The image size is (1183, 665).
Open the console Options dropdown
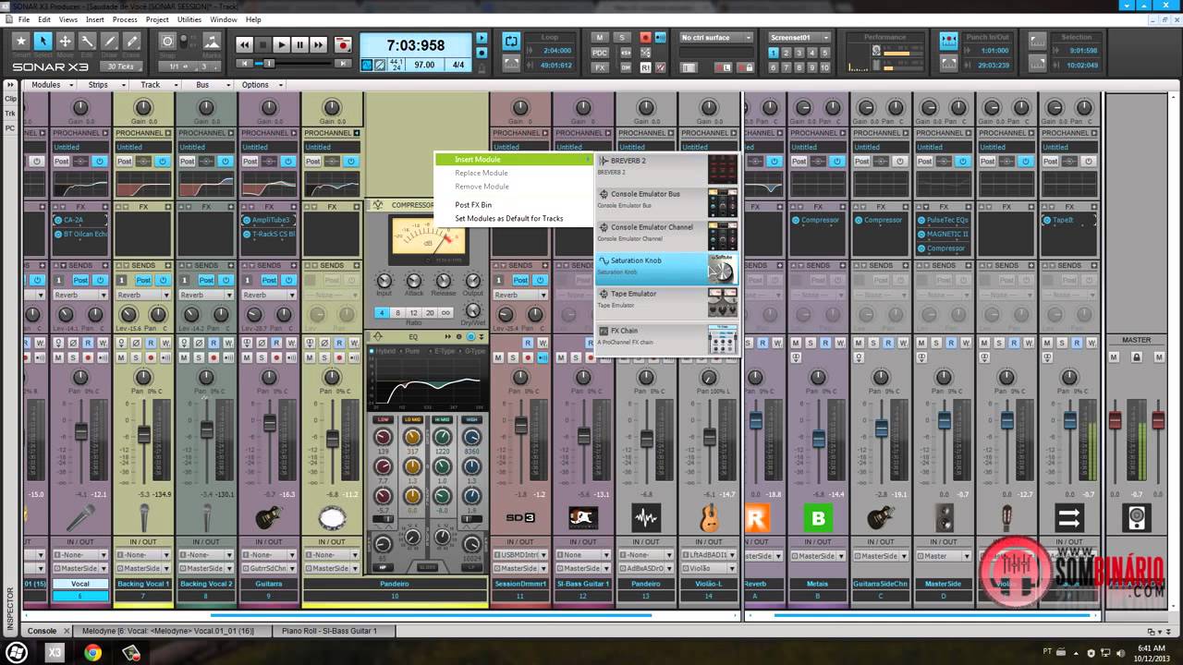[x=261, y=85]
